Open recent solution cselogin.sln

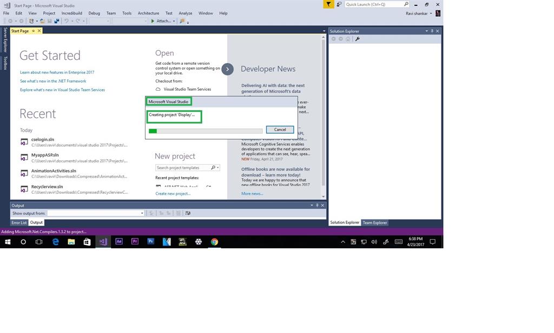74,142
